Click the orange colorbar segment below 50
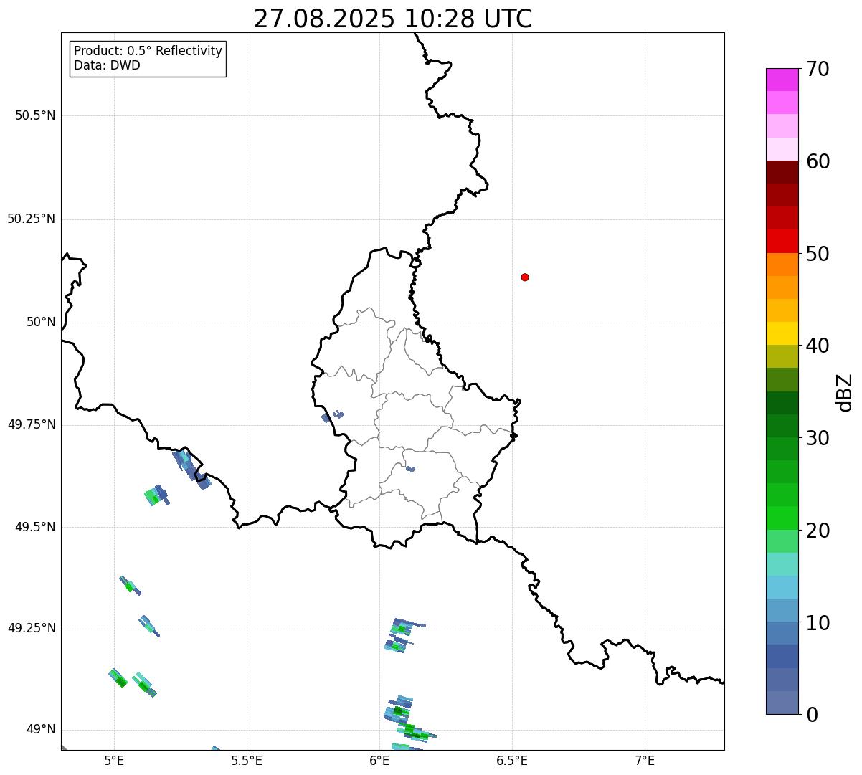The height and width of the screenshot is (775, 862). 782,265
